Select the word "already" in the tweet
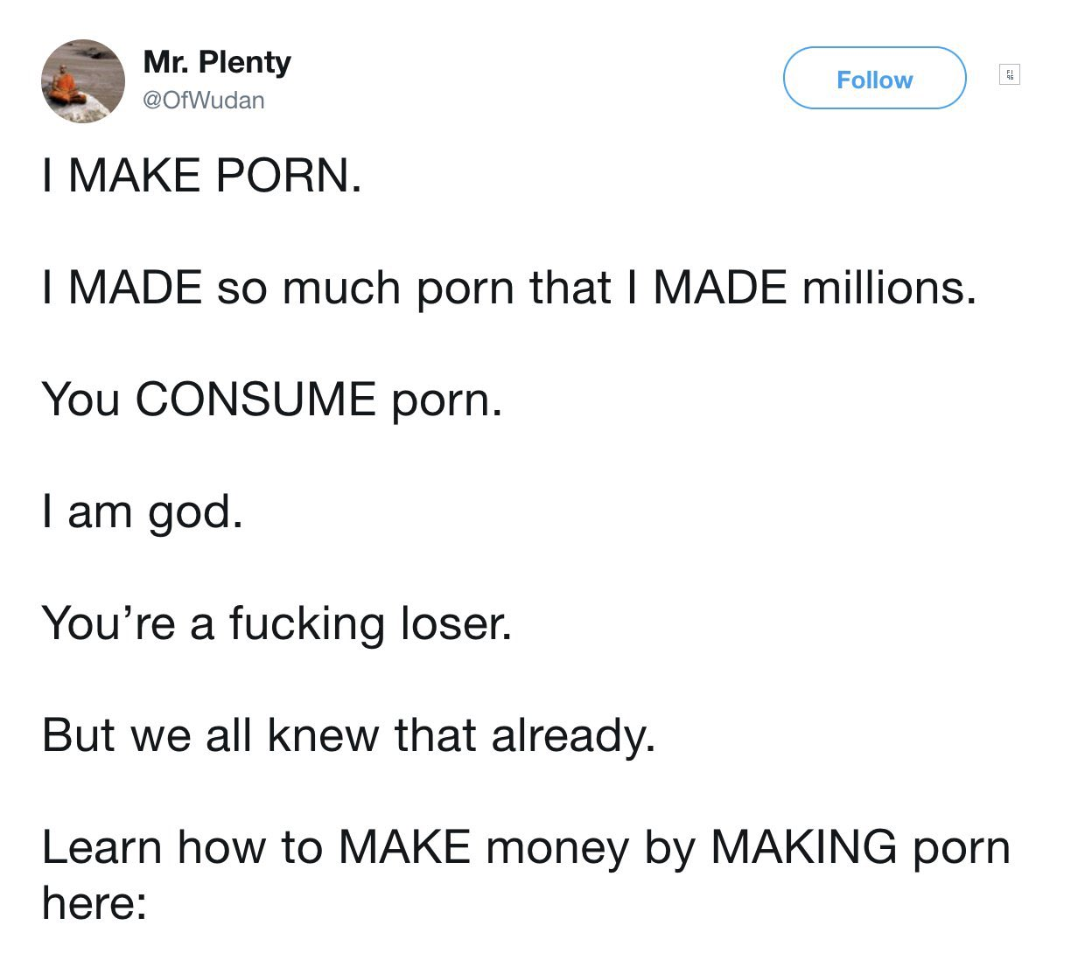 point(567,735)
